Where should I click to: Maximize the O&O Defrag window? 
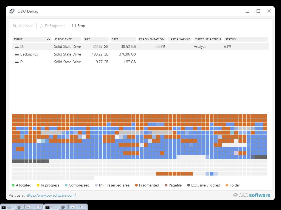[x=258, y=11]
